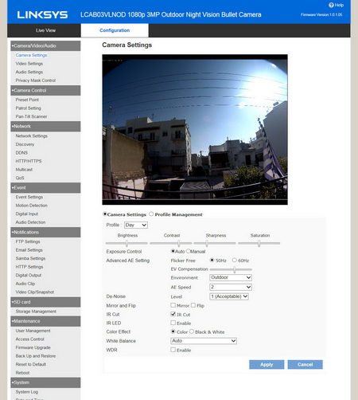Uncheck the IR Cut checkbox
The height and width of the screenshot is (400, 358).
click(x=173, y=314)
